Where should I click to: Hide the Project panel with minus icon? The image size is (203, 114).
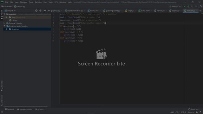tap(49, 11)
